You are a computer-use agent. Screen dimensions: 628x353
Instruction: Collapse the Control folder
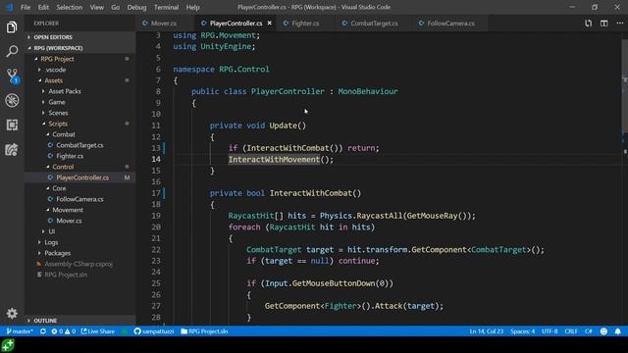(x=80, y=167)
